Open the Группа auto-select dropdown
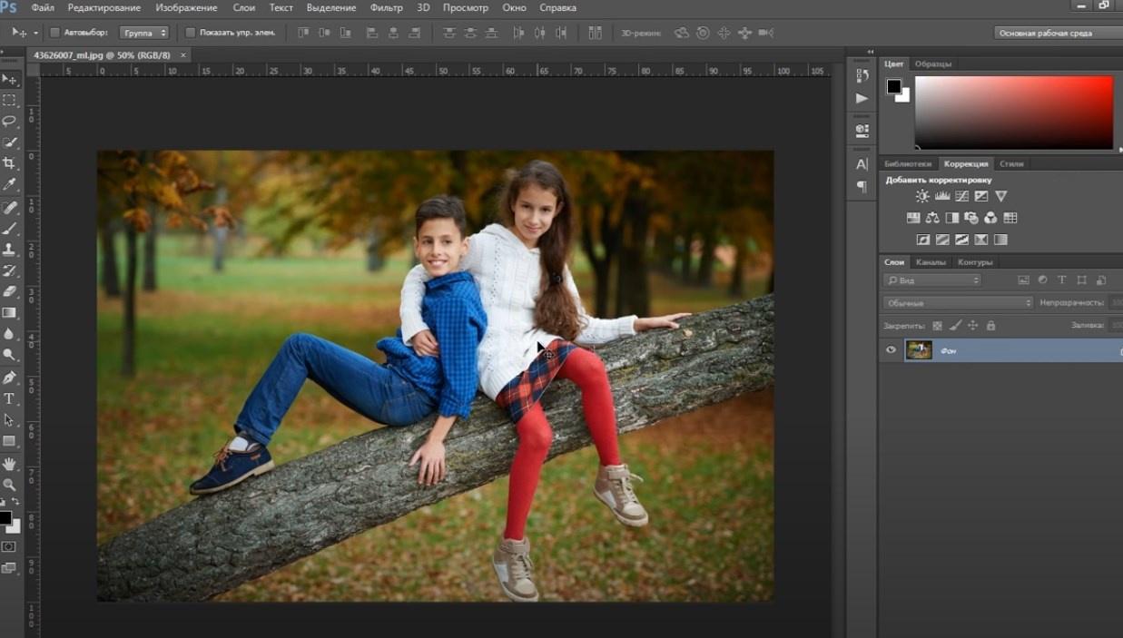Screen dimensions: 1123x638 pyautogui.click(x=144, y=33)
